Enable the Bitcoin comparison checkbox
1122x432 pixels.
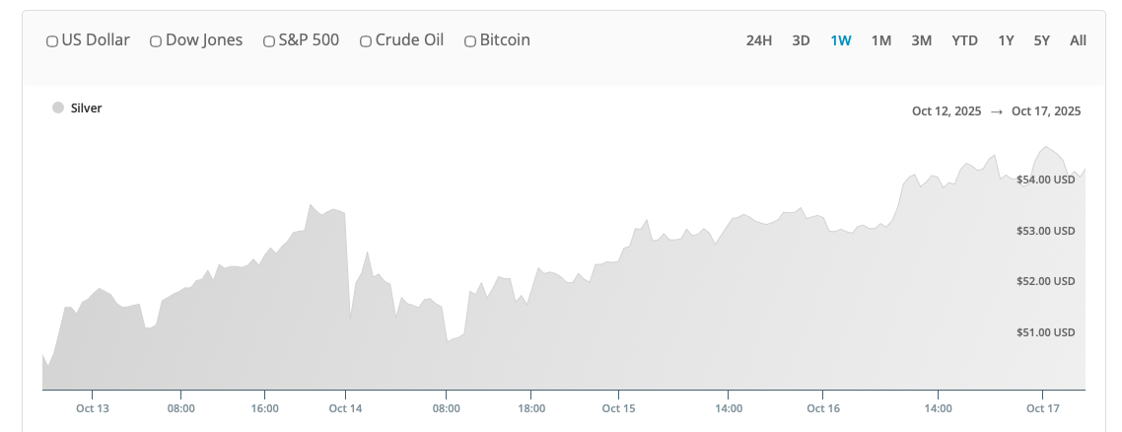[x=470, y=41]
